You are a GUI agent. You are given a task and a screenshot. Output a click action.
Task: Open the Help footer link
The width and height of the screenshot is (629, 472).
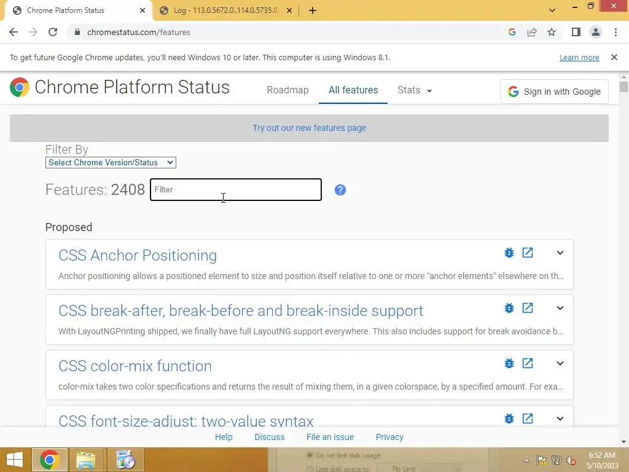click(224, 437)
